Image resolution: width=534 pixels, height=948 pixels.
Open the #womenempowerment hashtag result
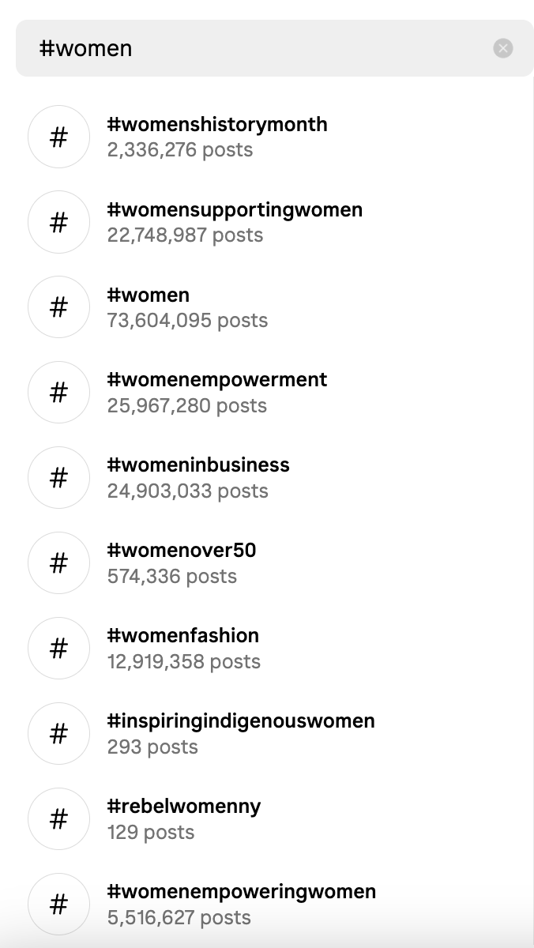[217, 381]
